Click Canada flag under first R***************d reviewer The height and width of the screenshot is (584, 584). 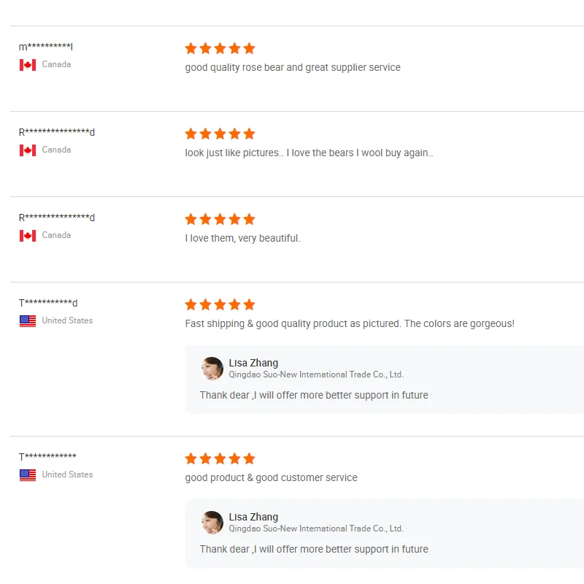coord(28,150)
